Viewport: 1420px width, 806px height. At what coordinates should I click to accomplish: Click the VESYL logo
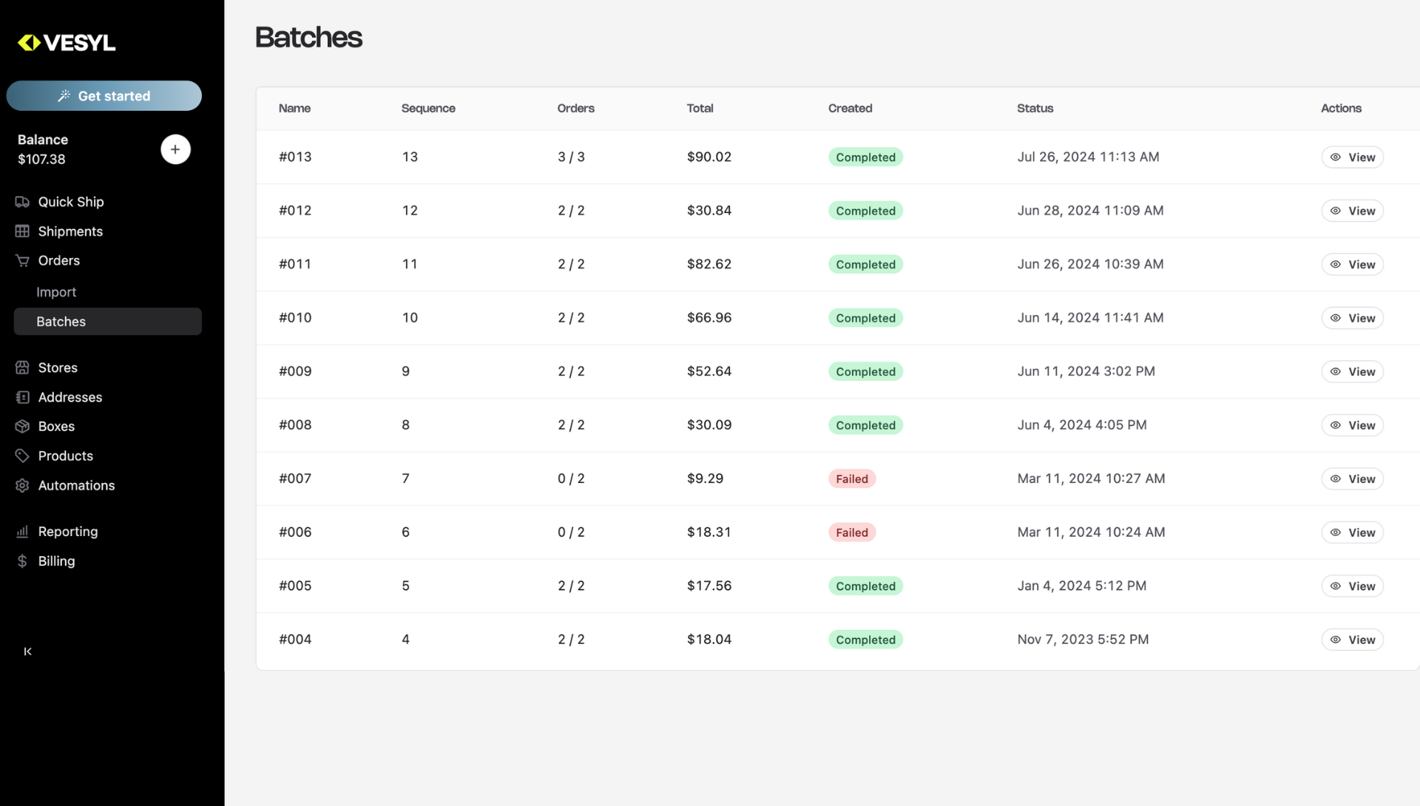pos(67,43)
